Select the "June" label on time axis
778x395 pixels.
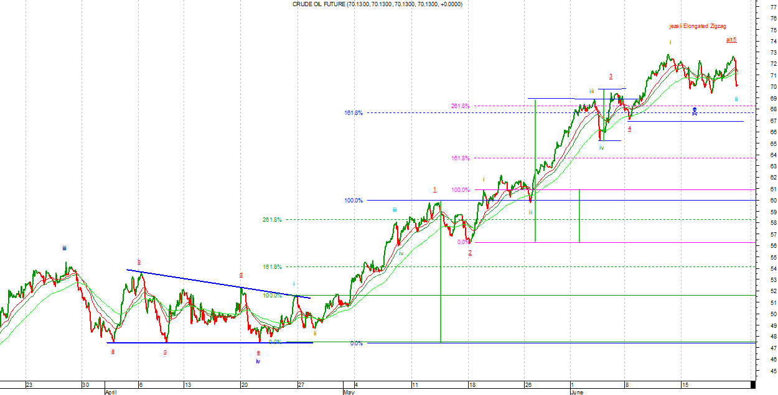pos(577,393)
